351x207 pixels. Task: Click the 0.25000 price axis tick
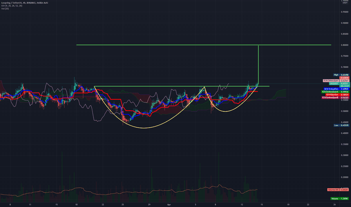pos(345,166)
